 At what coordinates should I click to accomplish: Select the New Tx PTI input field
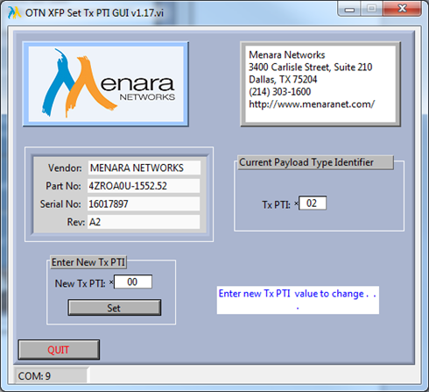pos(133,282)
